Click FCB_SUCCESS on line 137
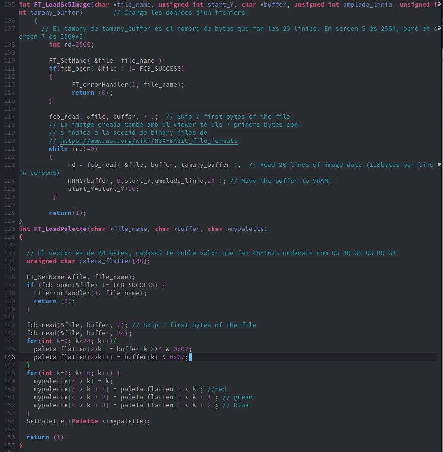This screenshot has height=452, width=443. [x=134, y=285]
